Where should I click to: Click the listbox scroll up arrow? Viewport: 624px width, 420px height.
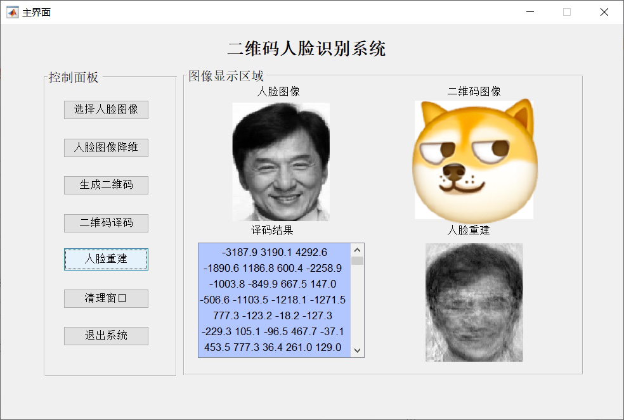[358, 250]
